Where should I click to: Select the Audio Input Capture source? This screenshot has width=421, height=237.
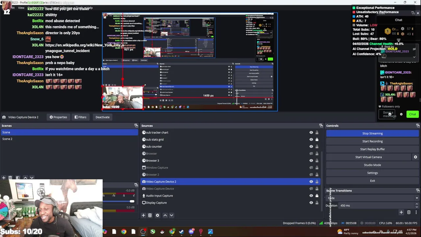click(159, 196)
